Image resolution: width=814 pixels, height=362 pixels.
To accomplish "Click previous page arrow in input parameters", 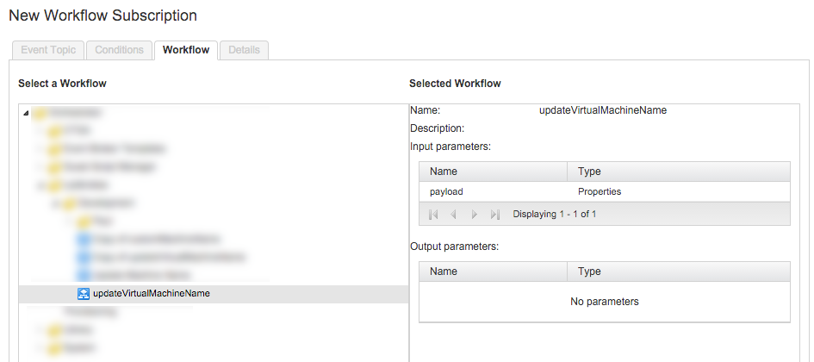I will pos(454,214).
